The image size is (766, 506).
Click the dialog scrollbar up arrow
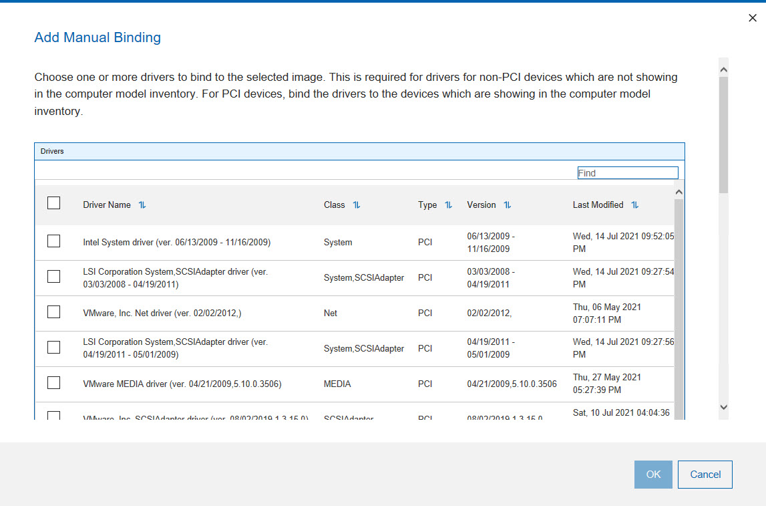coord(723,69)
